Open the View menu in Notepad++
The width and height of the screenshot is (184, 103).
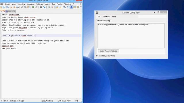pos(14,4)
